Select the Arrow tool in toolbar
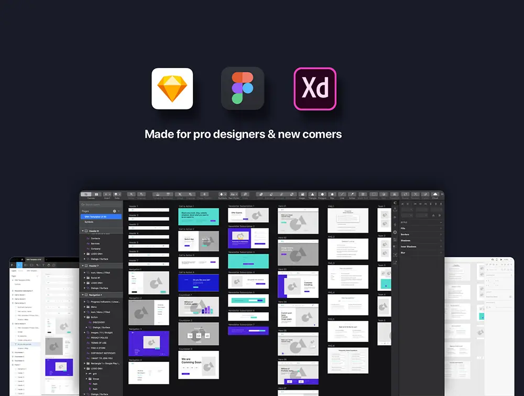This screenshot has height=396, width=524. pyautogui.click(x=352, y=195)
